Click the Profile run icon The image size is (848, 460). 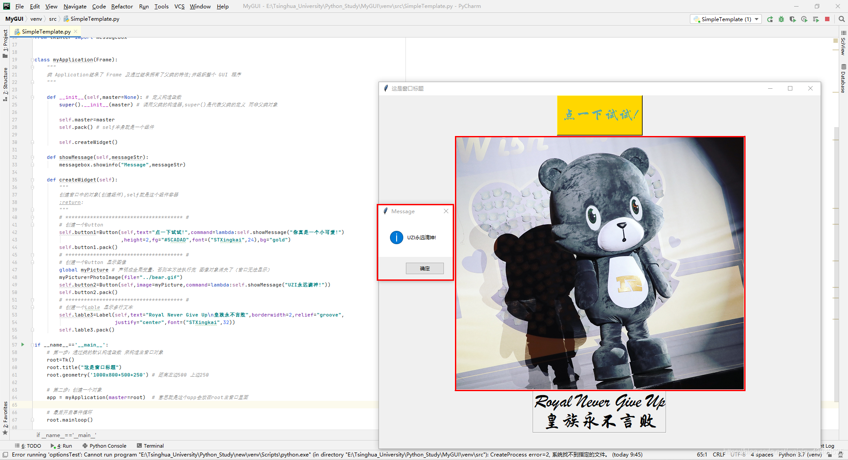coord(804,19)
